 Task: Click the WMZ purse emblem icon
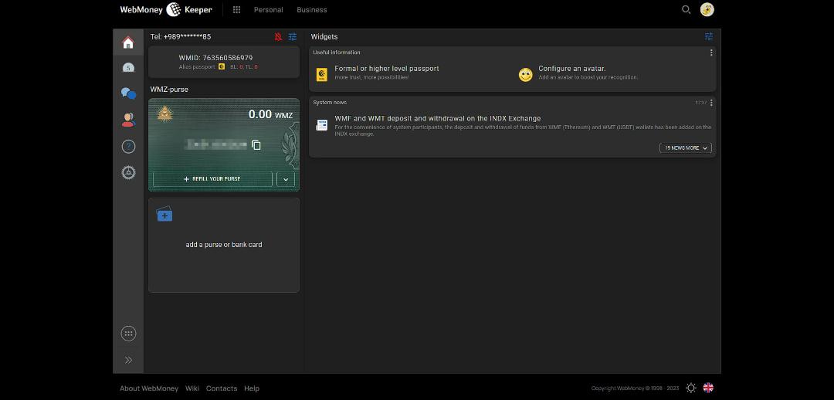165,114
